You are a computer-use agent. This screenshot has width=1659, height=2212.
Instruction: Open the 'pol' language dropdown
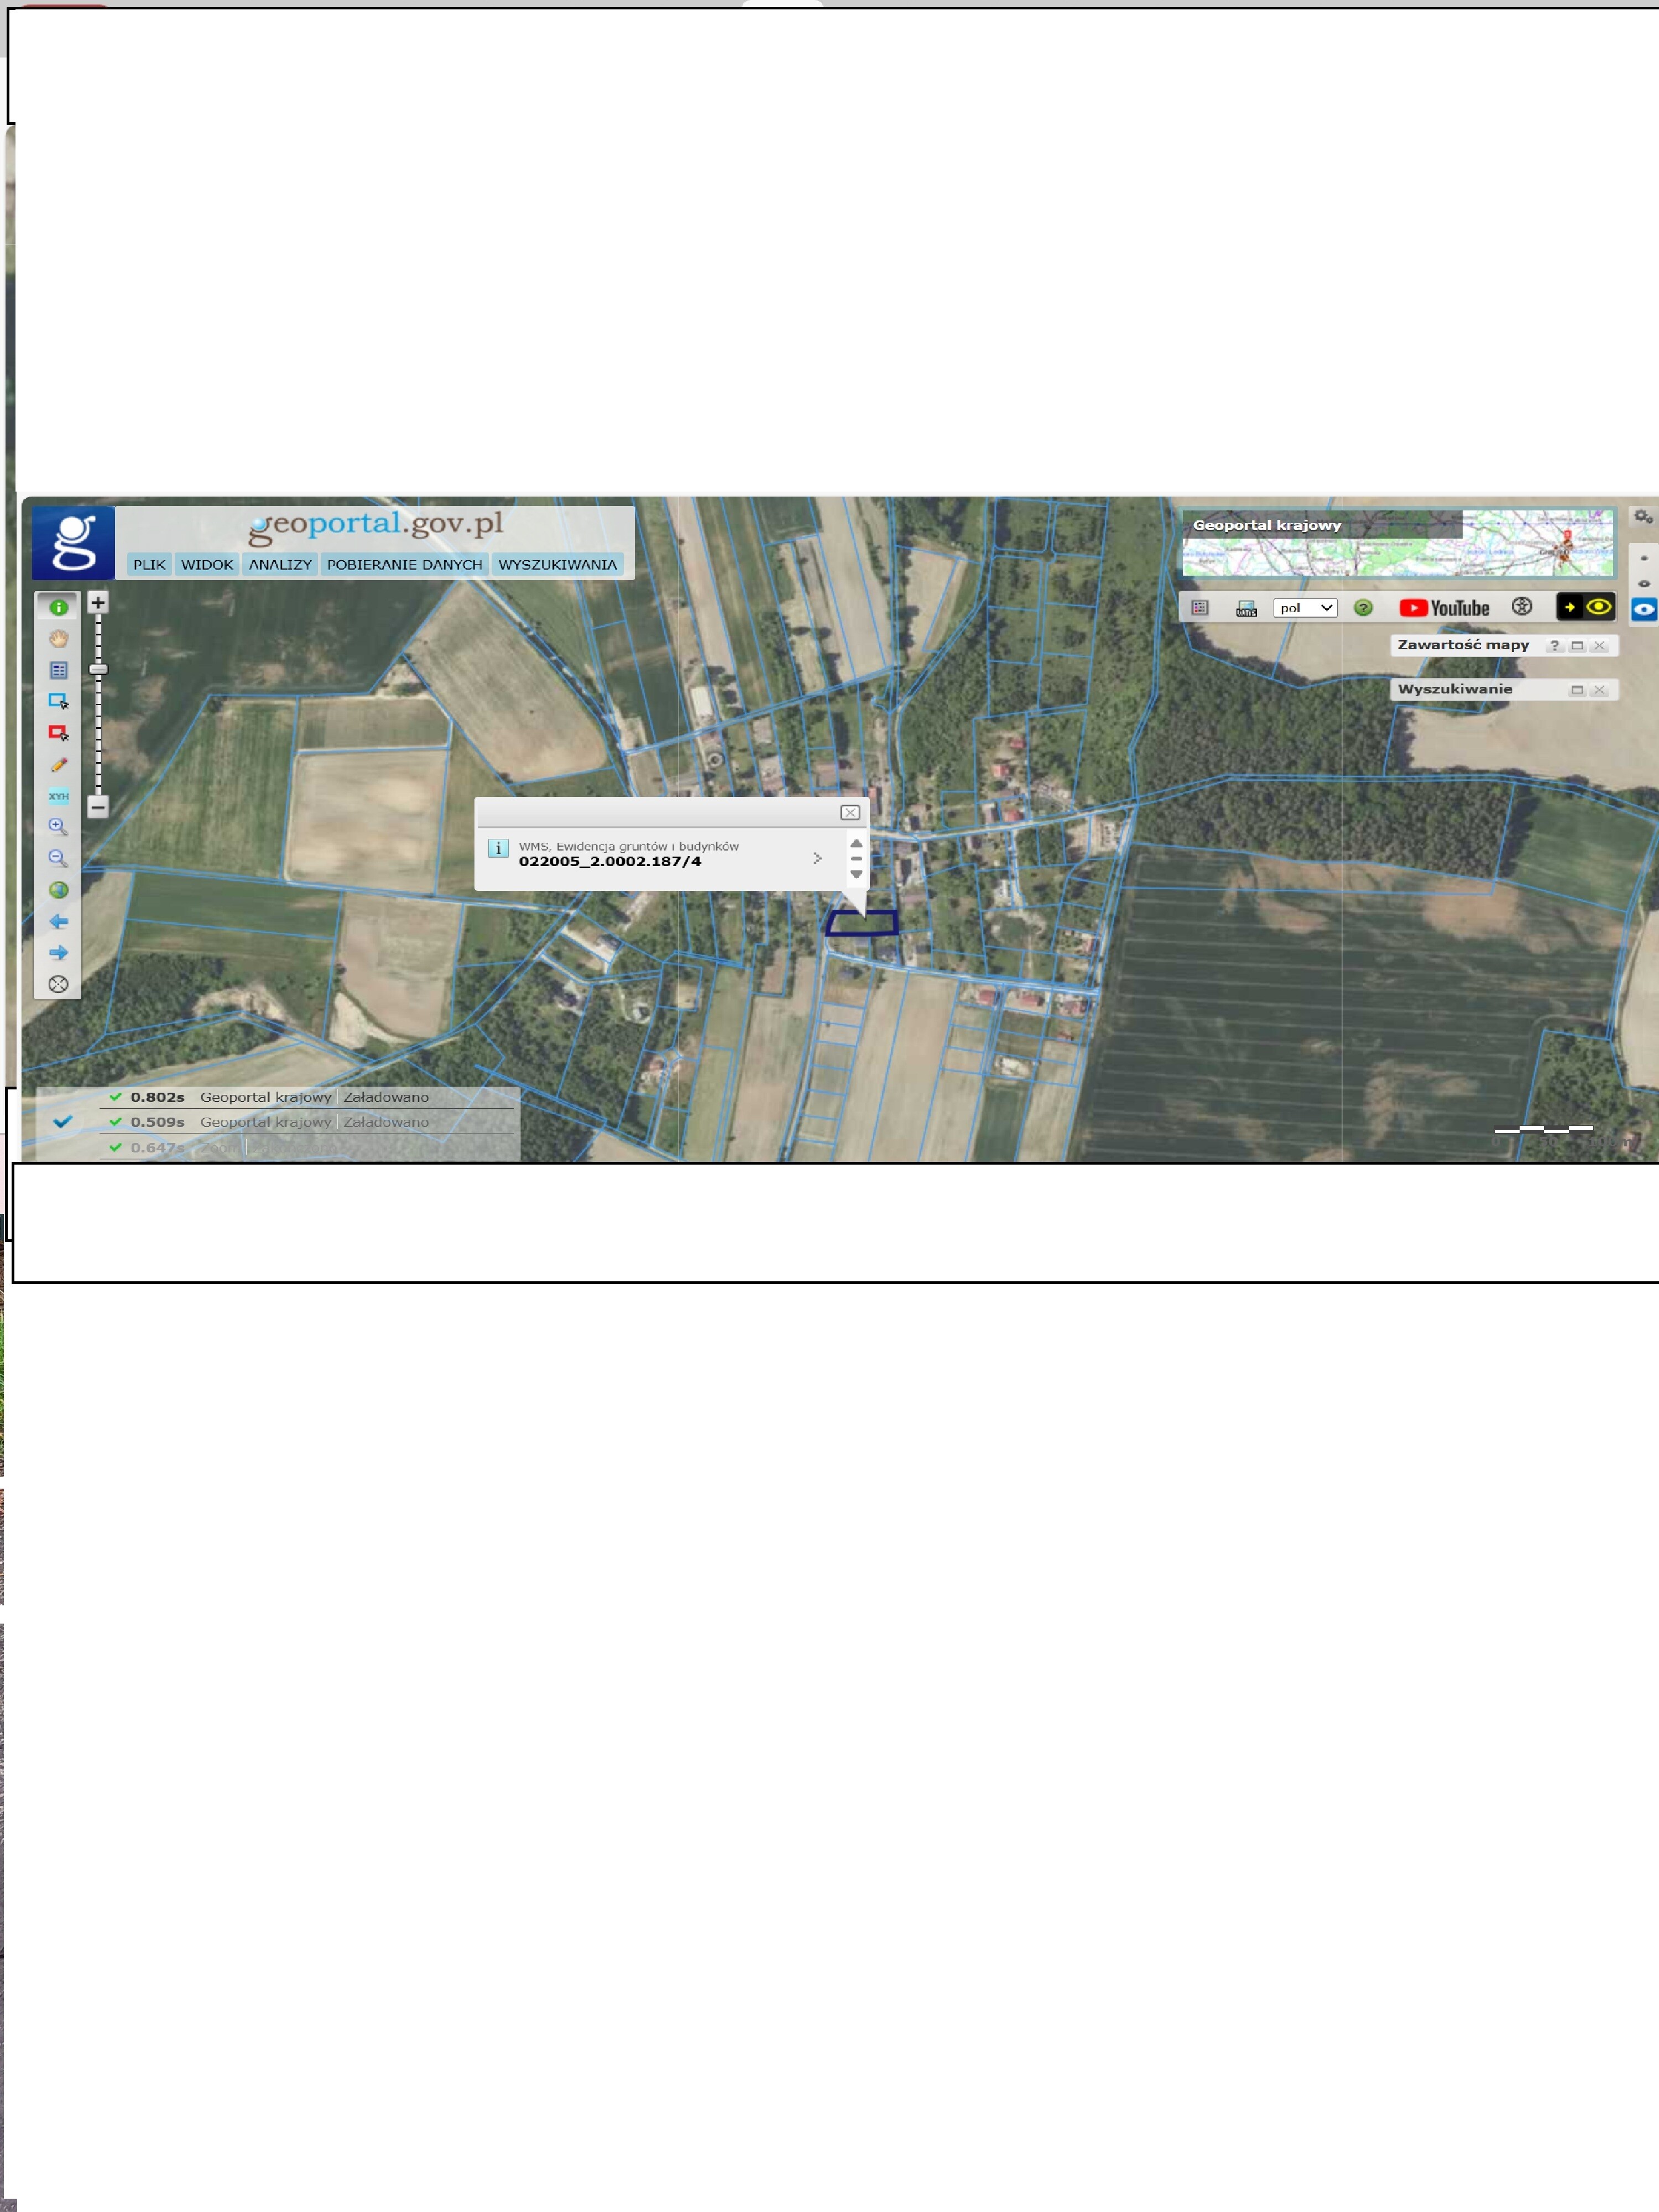click(x=1304, y=608)
